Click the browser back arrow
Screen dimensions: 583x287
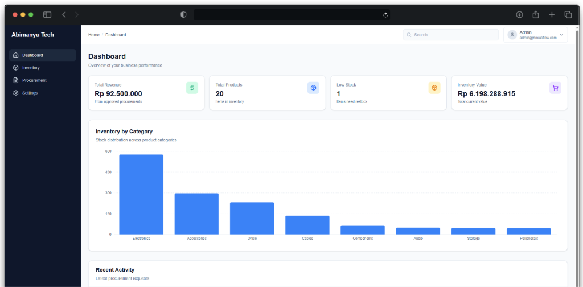pyautogui.click(x=64, y=14)
